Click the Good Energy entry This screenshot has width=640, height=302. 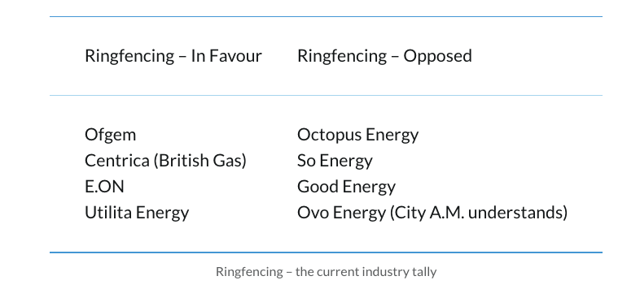346,187
